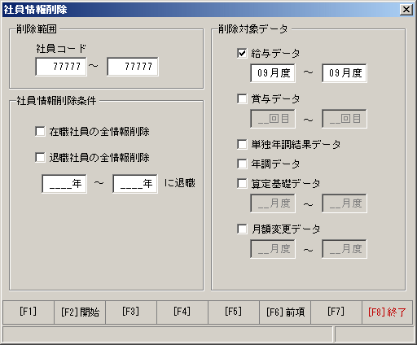The height and width of the screenshot is (345, 417).
Task: Enable the 算定基礎データ checkbox
Action: point(242,183)
